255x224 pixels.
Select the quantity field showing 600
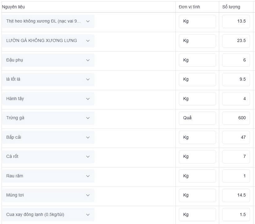(x=236, y=118)
